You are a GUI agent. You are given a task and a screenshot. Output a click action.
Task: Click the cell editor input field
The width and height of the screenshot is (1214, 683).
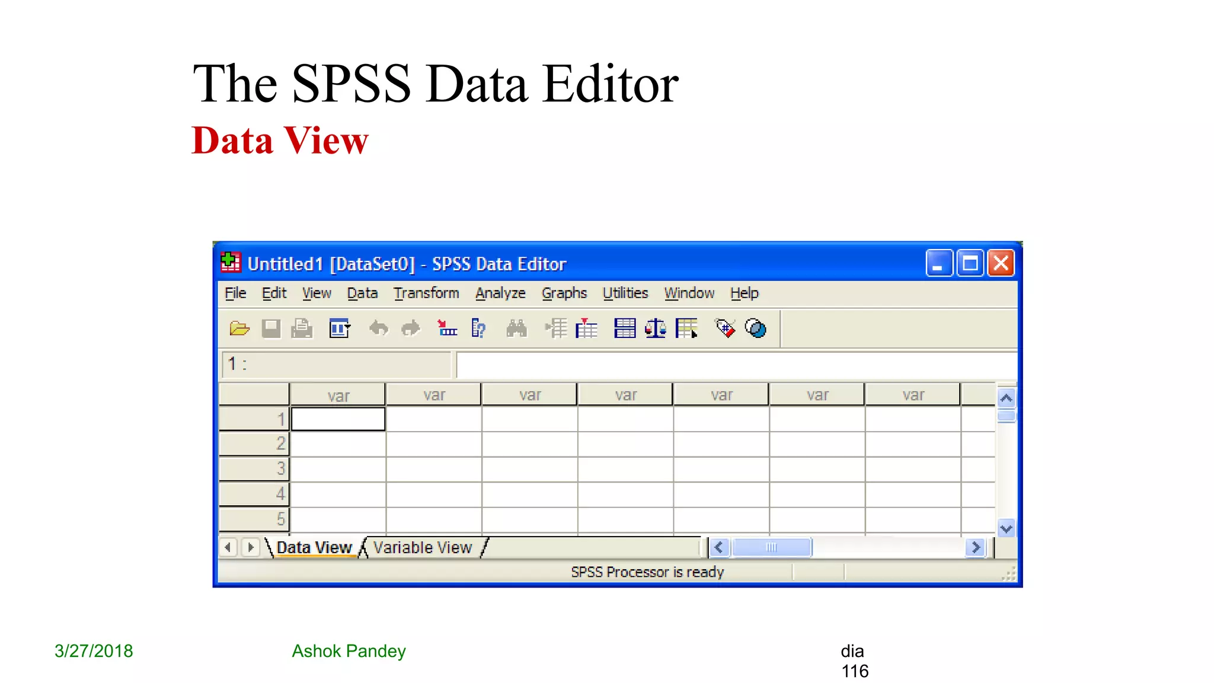coord(737,365)
